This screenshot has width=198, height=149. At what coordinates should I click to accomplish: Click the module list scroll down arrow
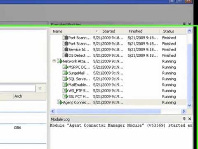tap(189, 106)
